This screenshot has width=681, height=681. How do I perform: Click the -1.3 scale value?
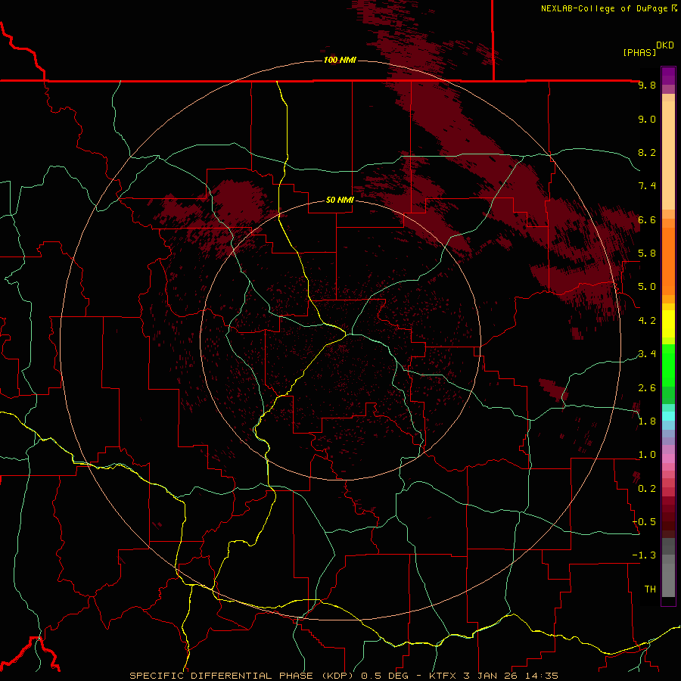[x=645, y=555]
